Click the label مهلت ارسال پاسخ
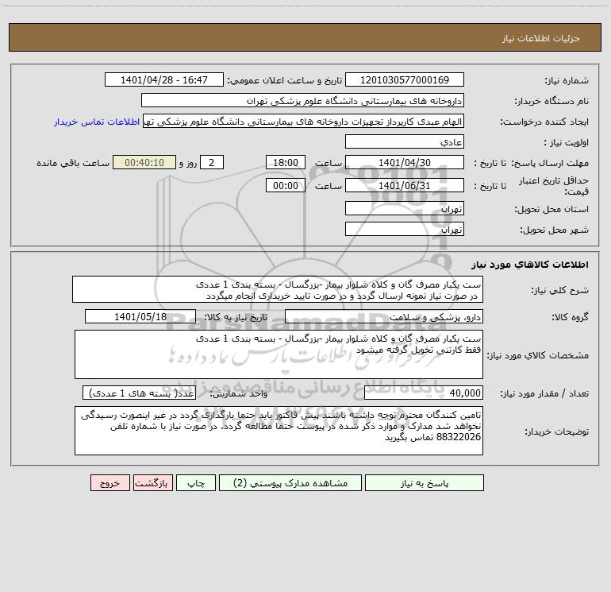The image size is (611, 592). click(x=549, y=163)
